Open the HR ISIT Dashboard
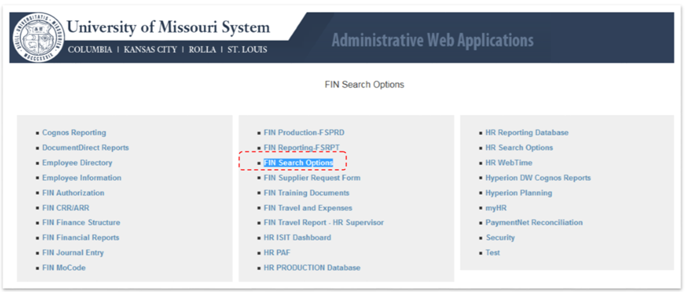Image resolution: width=685 pixels, height=292 pixels. pos(296,237)
